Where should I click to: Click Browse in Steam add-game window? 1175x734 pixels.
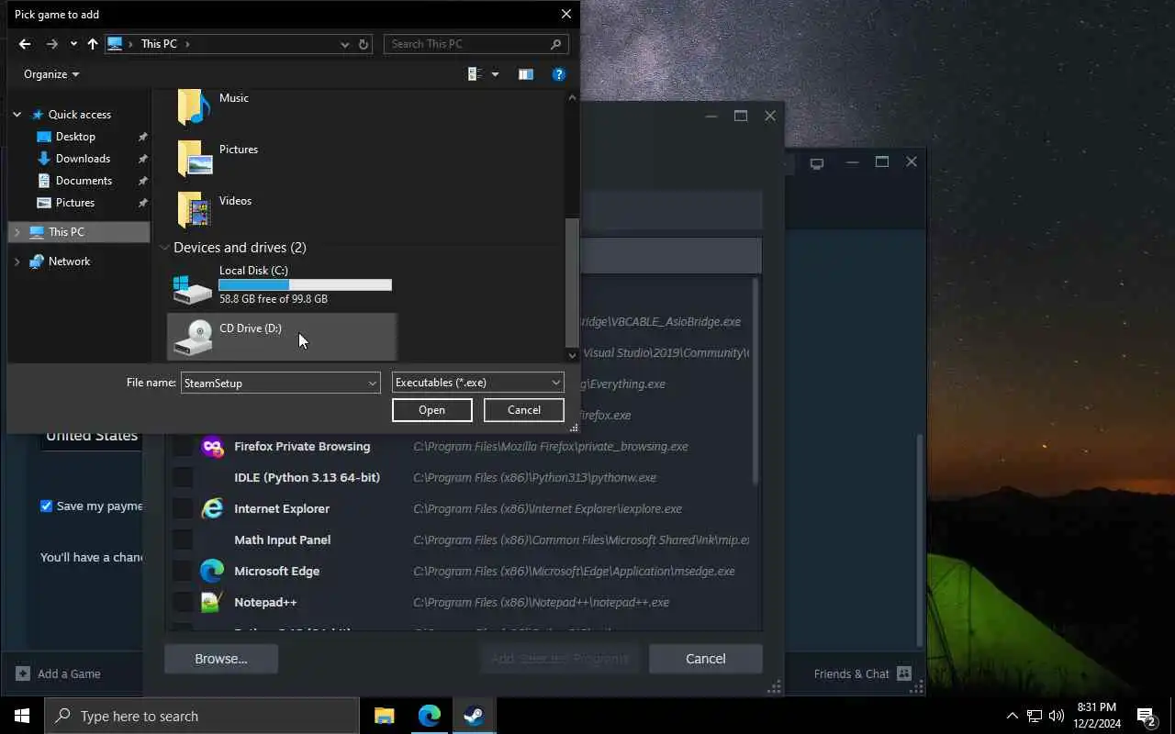point(221,659)
